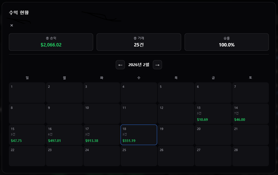Click the February 7 calendar cell
Viewport: 278px width, 175px height.
pyautogui.click(x=250, y=93)
